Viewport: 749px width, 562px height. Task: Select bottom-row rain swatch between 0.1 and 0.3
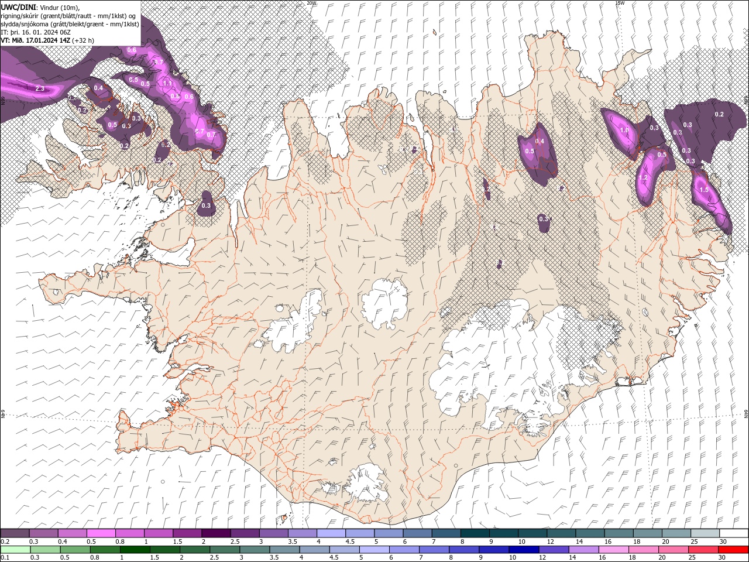15,550
